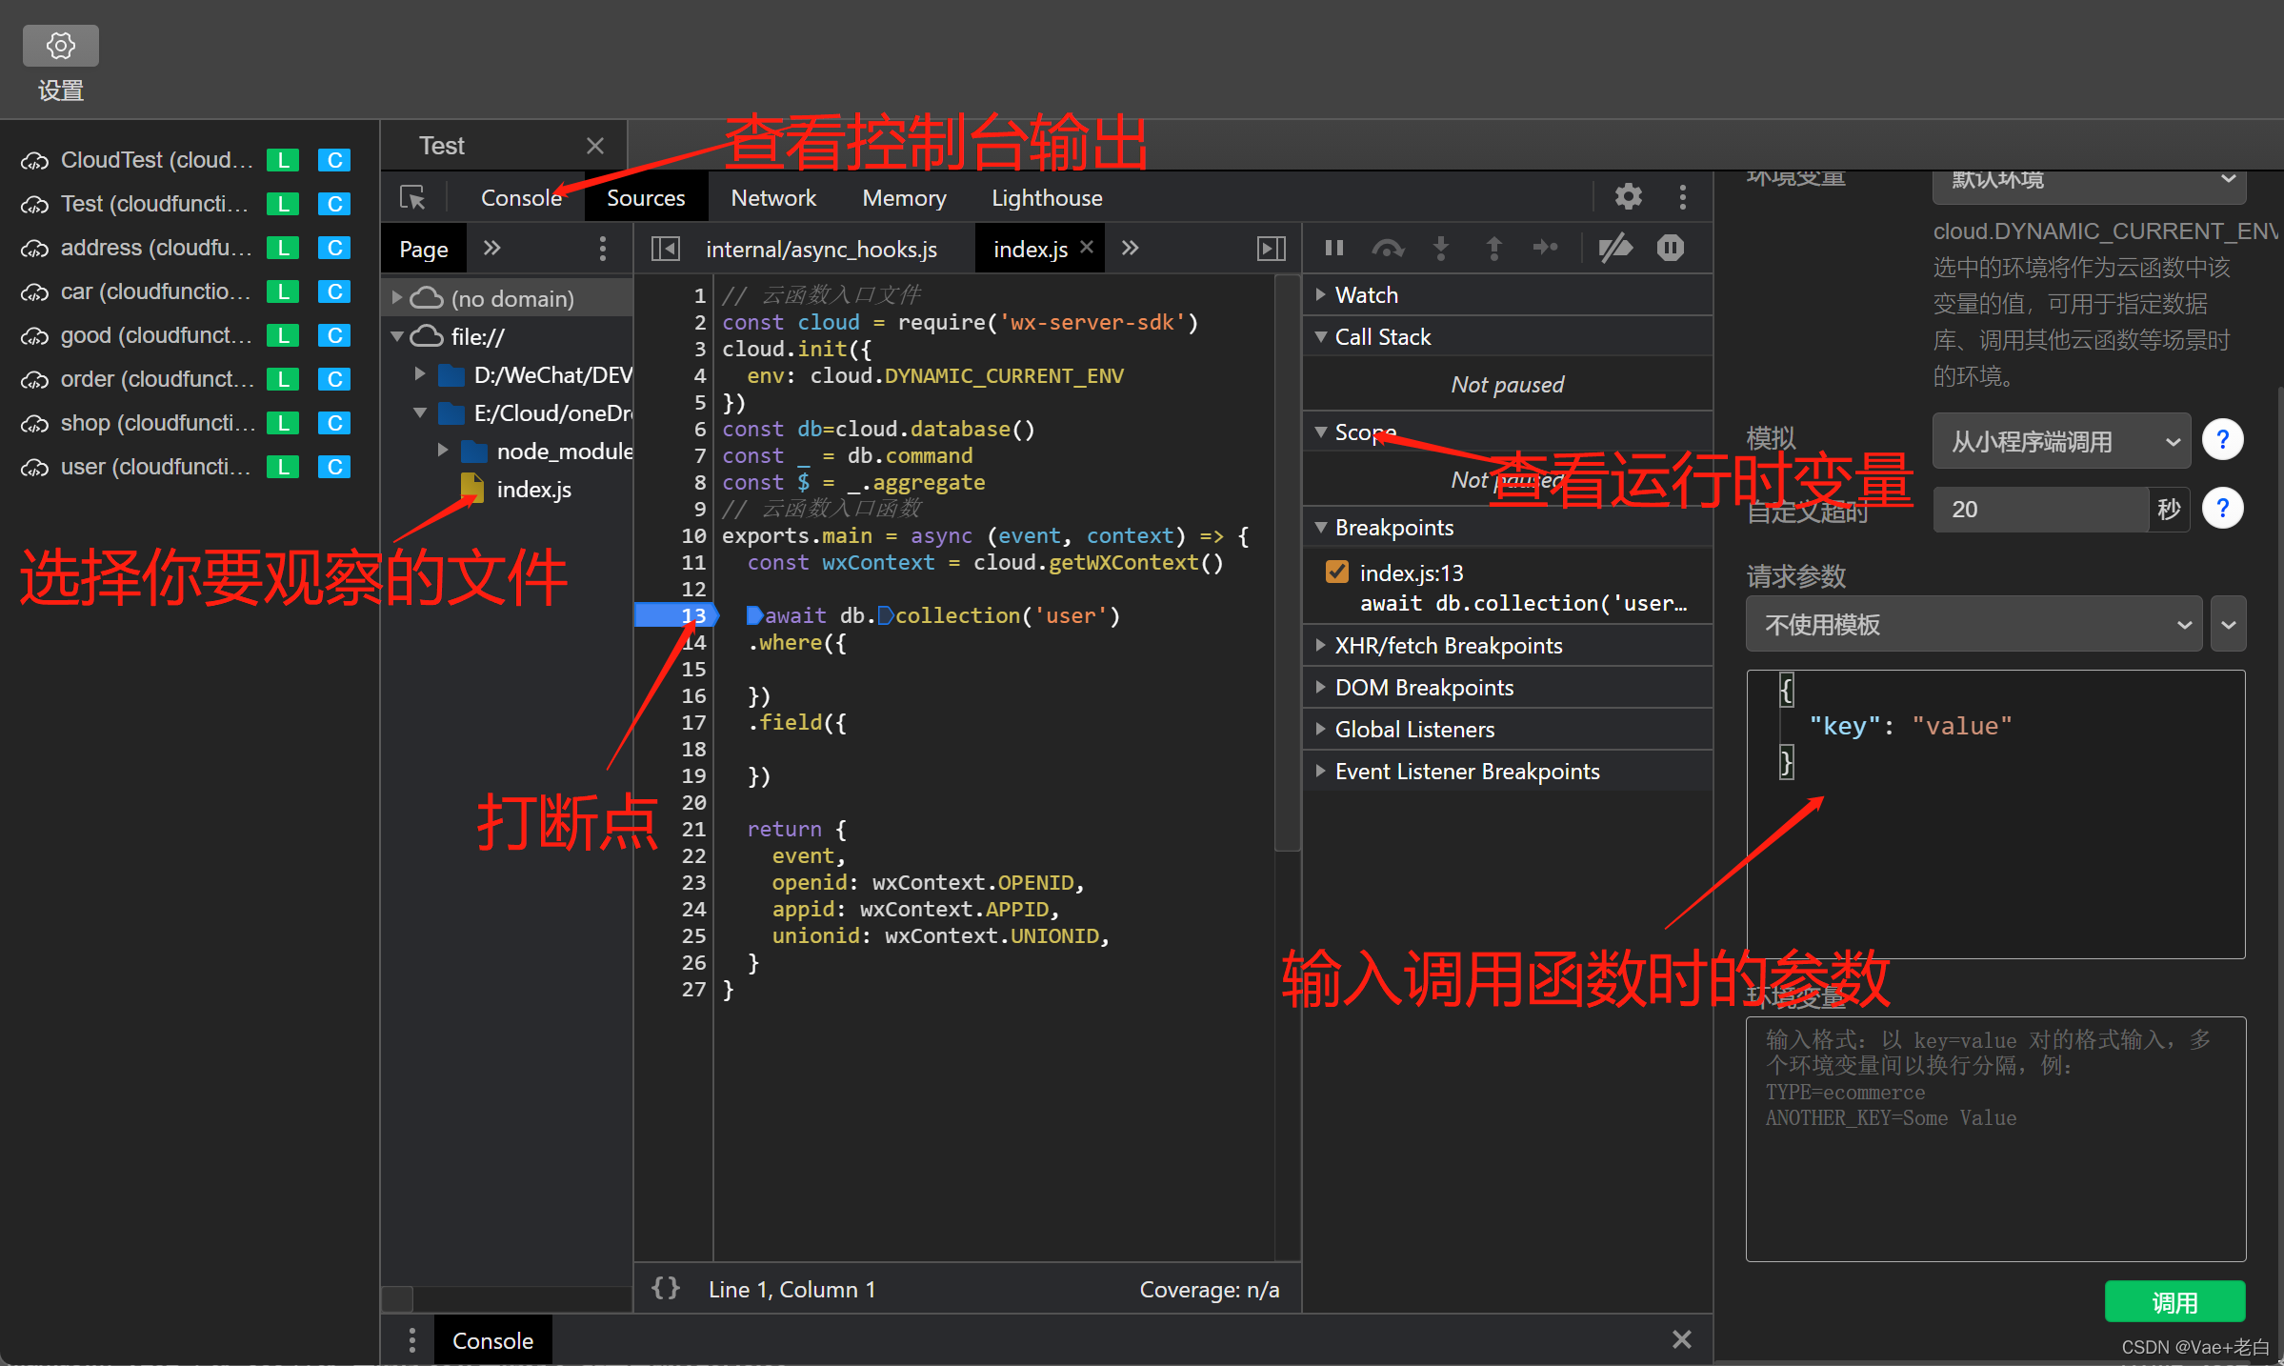Open the internal/async_hooks.js file tab
Image resolution: width=2284 pixels, height=1366 pixels.
pyautogui.click(x=821, y=249)
